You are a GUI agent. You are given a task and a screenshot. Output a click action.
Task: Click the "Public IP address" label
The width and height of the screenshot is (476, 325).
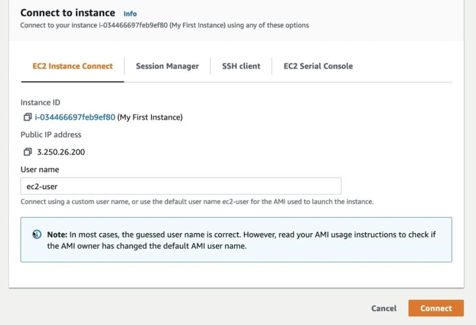(51, 135)
